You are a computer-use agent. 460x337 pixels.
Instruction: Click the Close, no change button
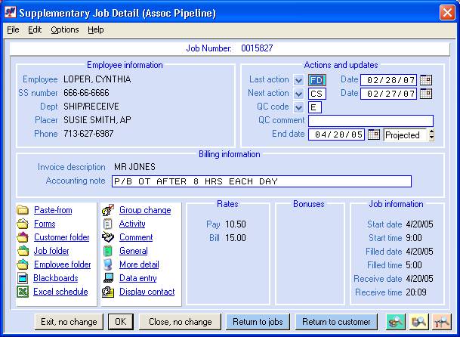click(x=180, y=322)
